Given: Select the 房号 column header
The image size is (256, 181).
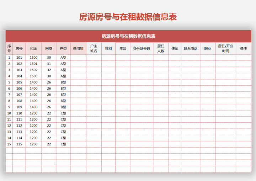Looking at the screenshot, I should pos(19,48).
